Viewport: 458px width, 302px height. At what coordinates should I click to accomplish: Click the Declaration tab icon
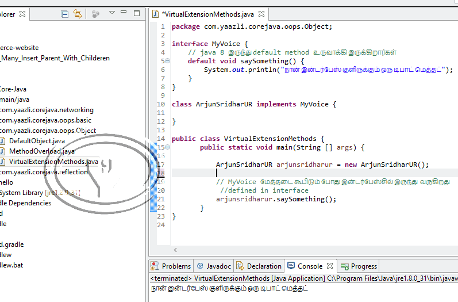click(240, 266)
